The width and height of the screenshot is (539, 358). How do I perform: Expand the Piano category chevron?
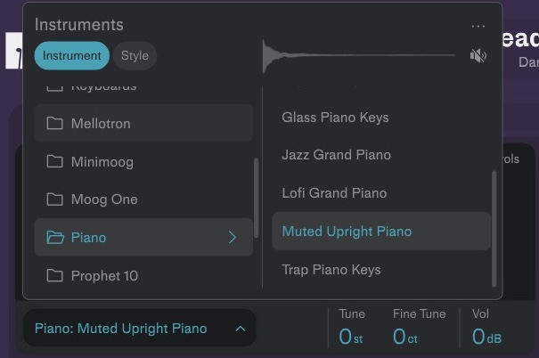click(x=233, y=237)
